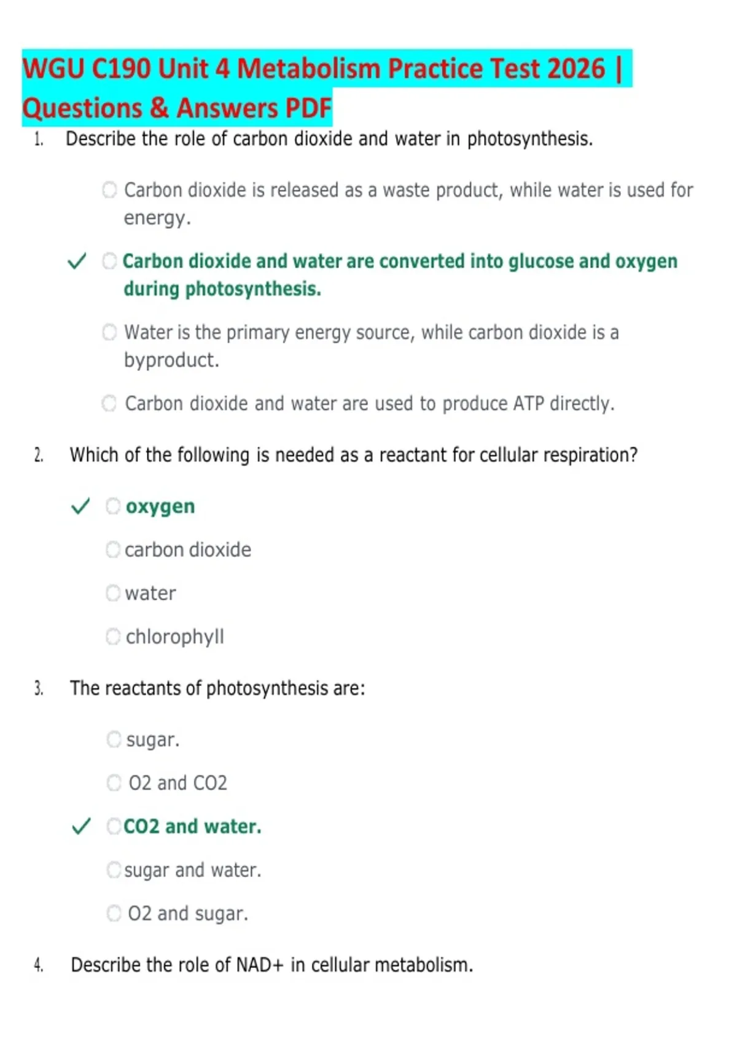The height and width of the screenshot is (1044, 737).
Task: Pick the 'chlorophyll' radio button
Action: click(113, 637)
